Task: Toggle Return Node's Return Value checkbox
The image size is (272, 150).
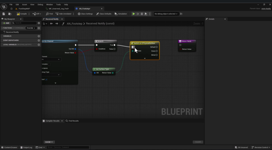Action: tap(193, 49)
